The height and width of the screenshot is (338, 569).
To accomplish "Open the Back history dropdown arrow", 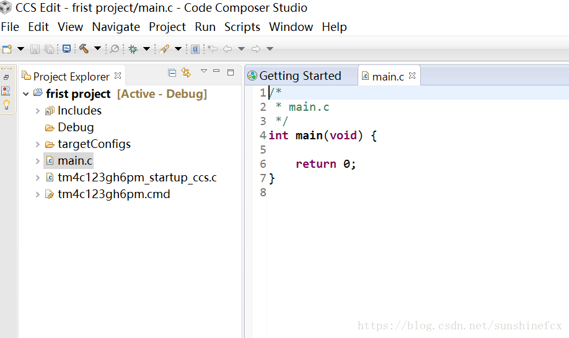I will (241, 48).
